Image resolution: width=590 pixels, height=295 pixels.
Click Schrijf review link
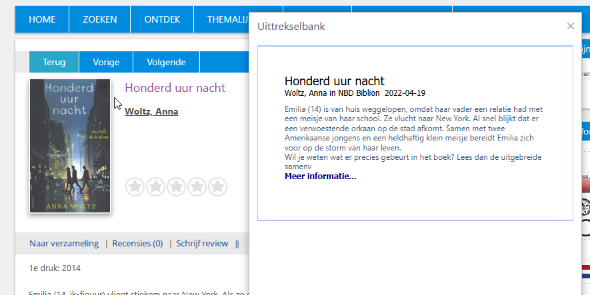click(x=202, y=244)
